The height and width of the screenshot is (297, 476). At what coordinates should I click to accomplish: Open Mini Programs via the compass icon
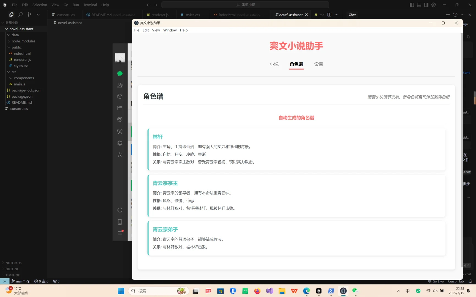pos(120,210)
